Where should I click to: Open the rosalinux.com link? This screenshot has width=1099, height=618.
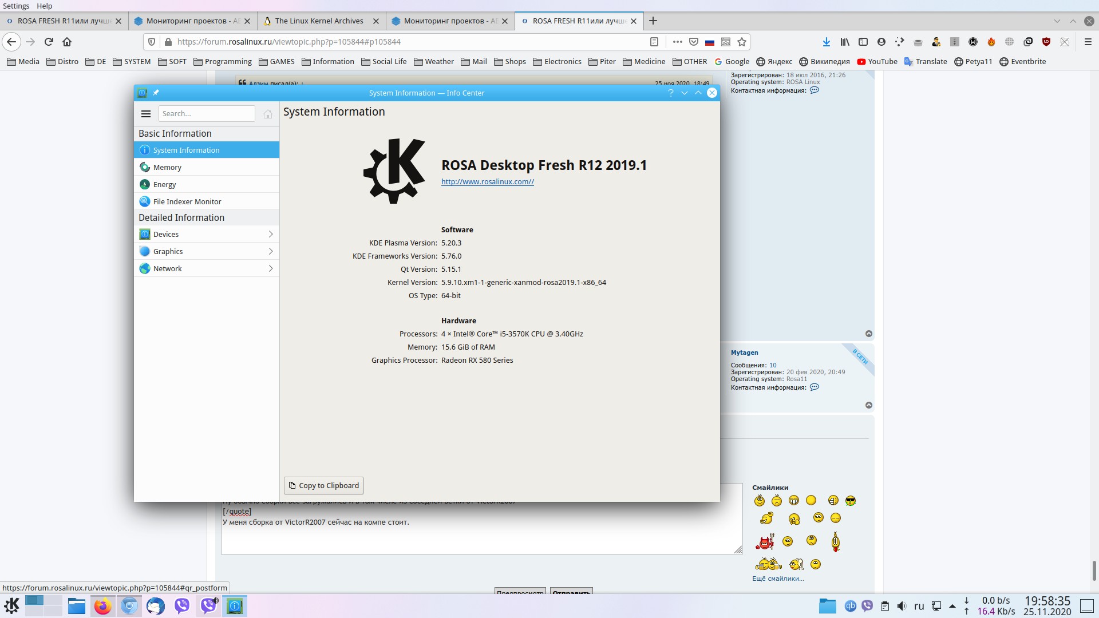click(487, 181)
